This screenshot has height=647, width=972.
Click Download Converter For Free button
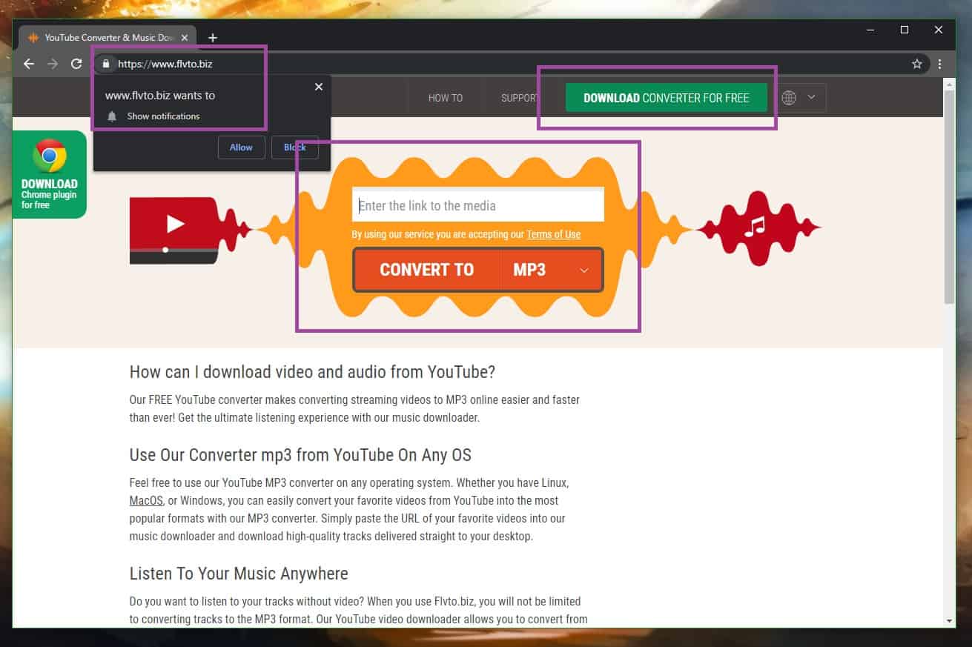pos(666,98)
